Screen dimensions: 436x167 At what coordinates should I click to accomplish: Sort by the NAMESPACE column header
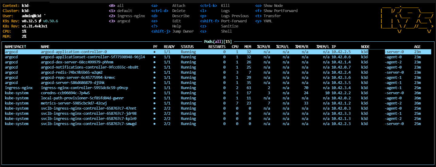click(15, 47)
